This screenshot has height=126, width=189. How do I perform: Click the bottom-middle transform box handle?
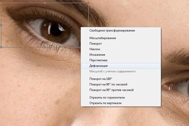pos(45,47)
